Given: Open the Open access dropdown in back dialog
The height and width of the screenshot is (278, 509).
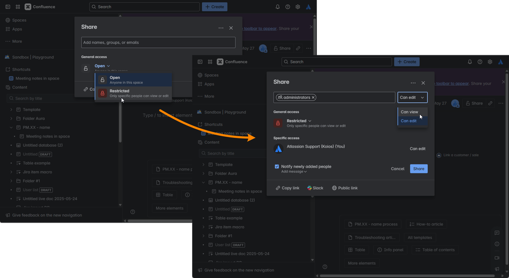Looking at the screenshot, I should 102,66.
